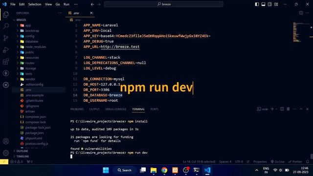The width and height of the screenshot is (313, 176).
Task: Open the Run and Debug view
Action: point(6,50)
